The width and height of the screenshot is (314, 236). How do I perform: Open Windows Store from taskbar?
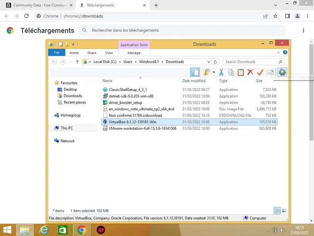63,230
